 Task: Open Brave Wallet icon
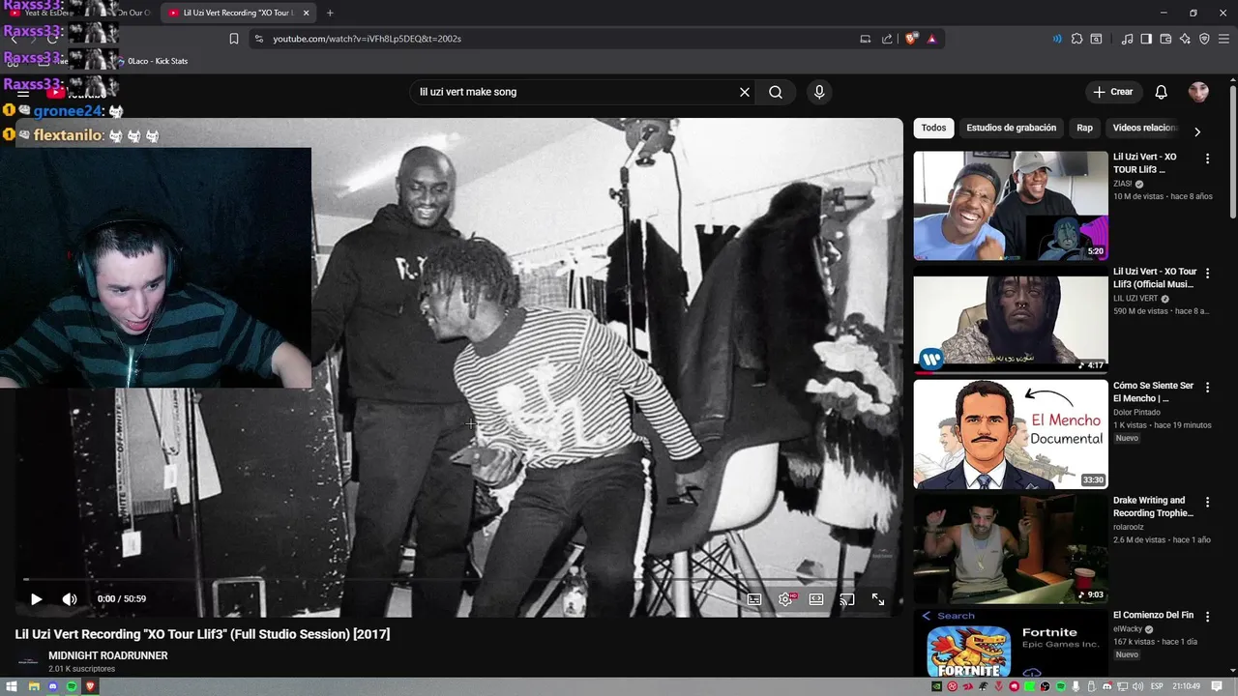[1165, 39]
